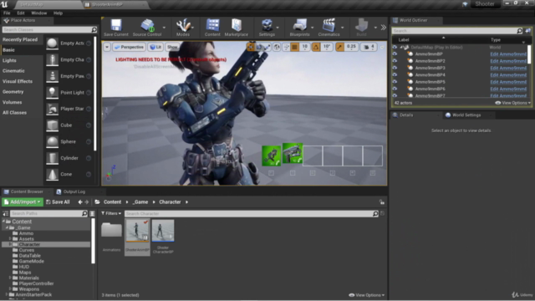The height and width of the screenshot is (301, 535).
Task: Expand Weapons folder in tree
Action: point(10,289)
